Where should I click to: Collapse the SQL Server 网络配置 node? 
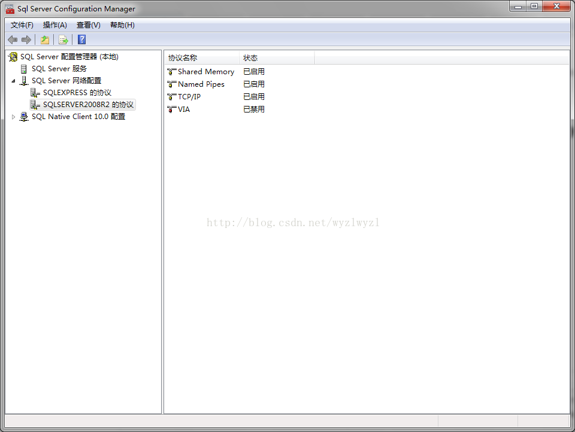pos(14,81)
